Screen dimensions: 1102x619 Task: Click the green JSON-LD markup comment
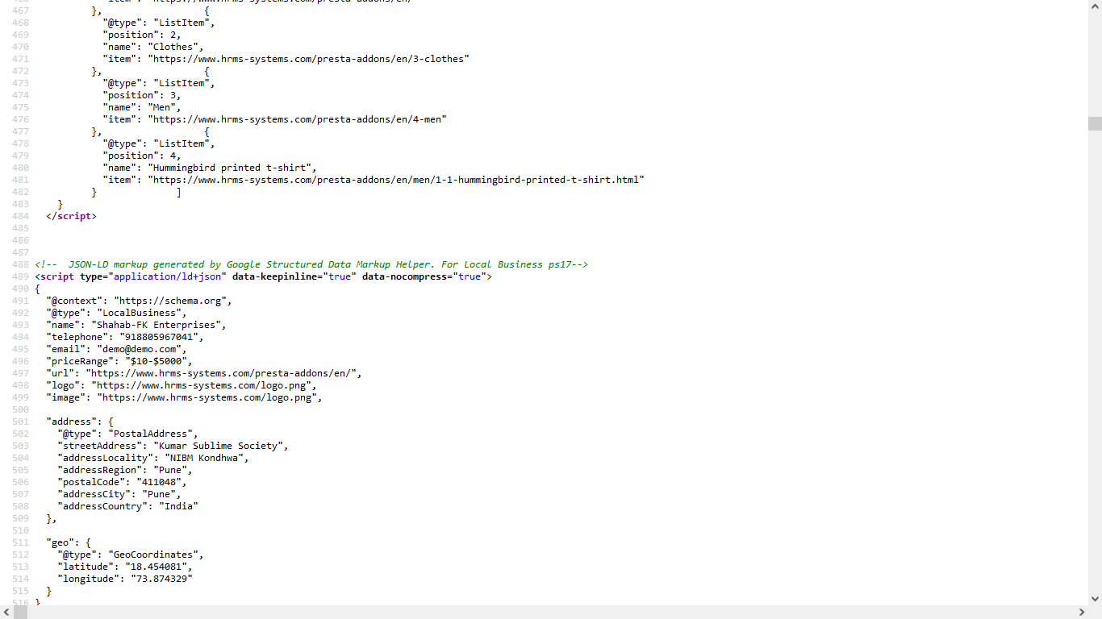311,264
